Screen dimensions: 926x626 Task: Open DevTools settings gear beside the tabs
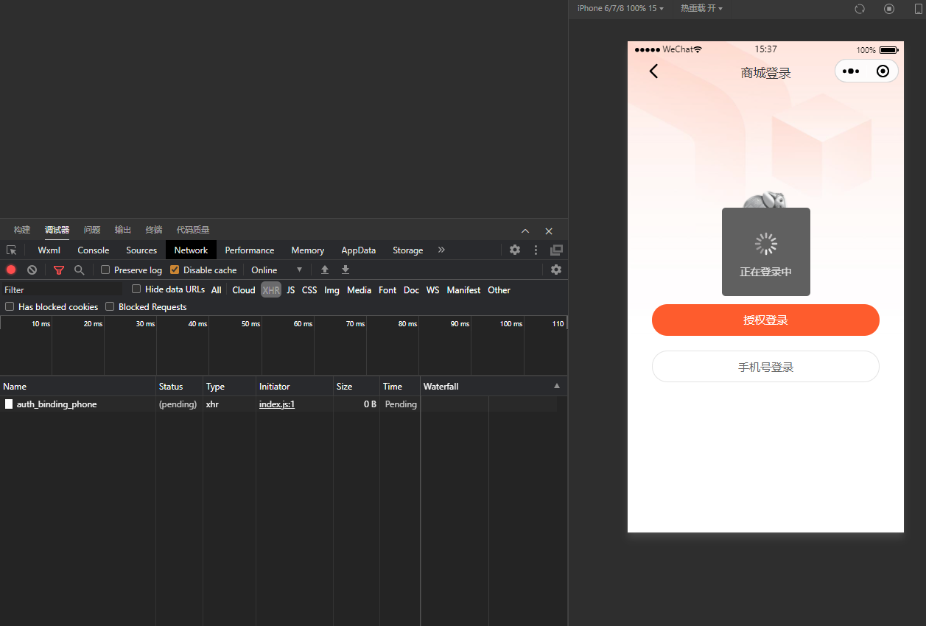pos(515,250)
